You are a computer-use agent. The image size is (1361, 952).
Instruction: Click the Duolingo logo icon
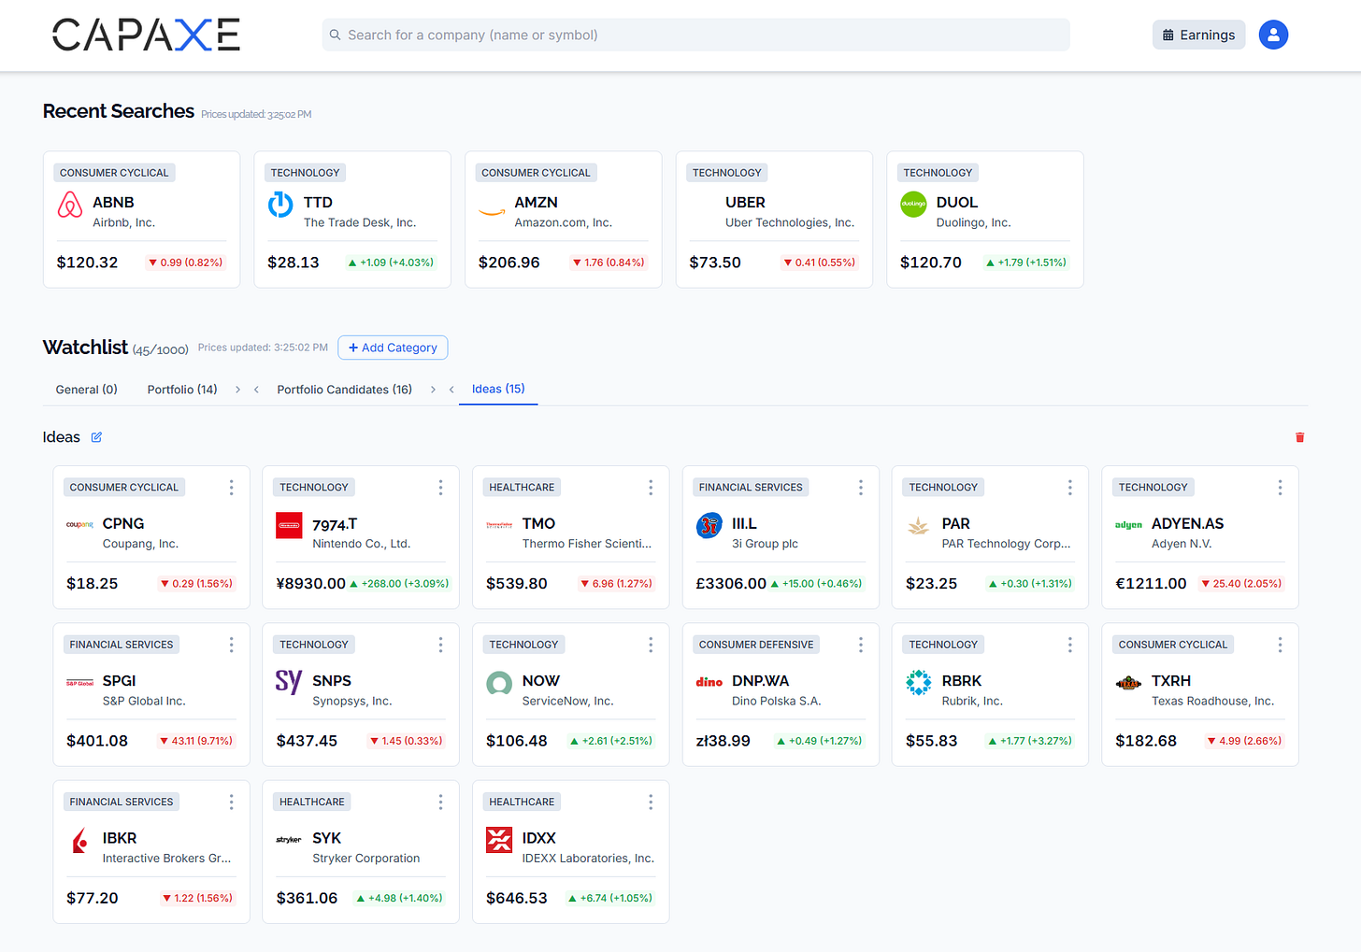pos(913,204)
